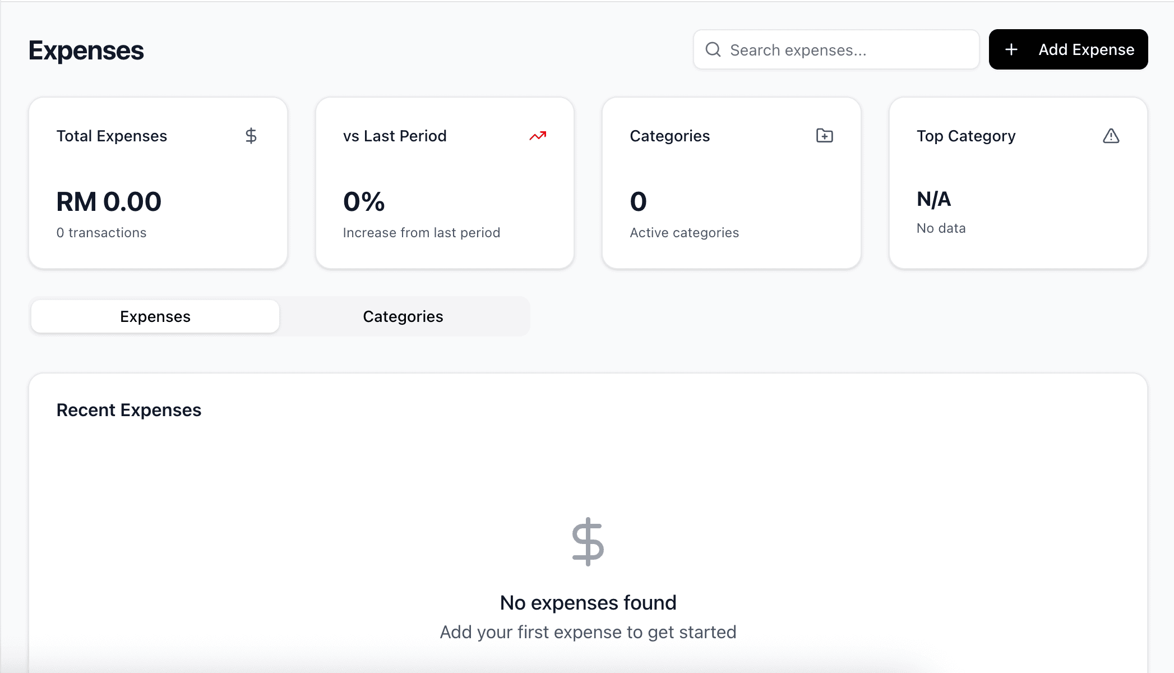1174x673 pixels.
Task: Focus the Search expenses field
Action: (836, 49)
